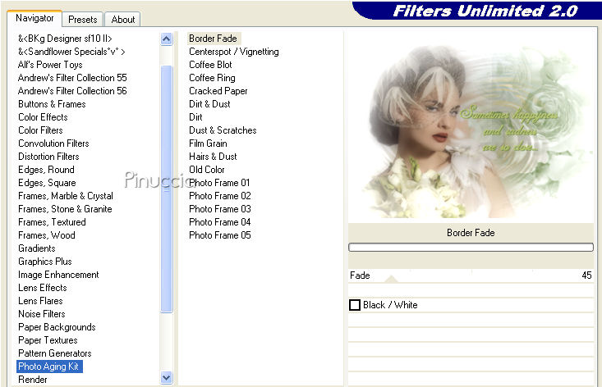Choose the Coffee Ring filter
The height and width of the screenshot is (387, 602).
pos(212,78)
